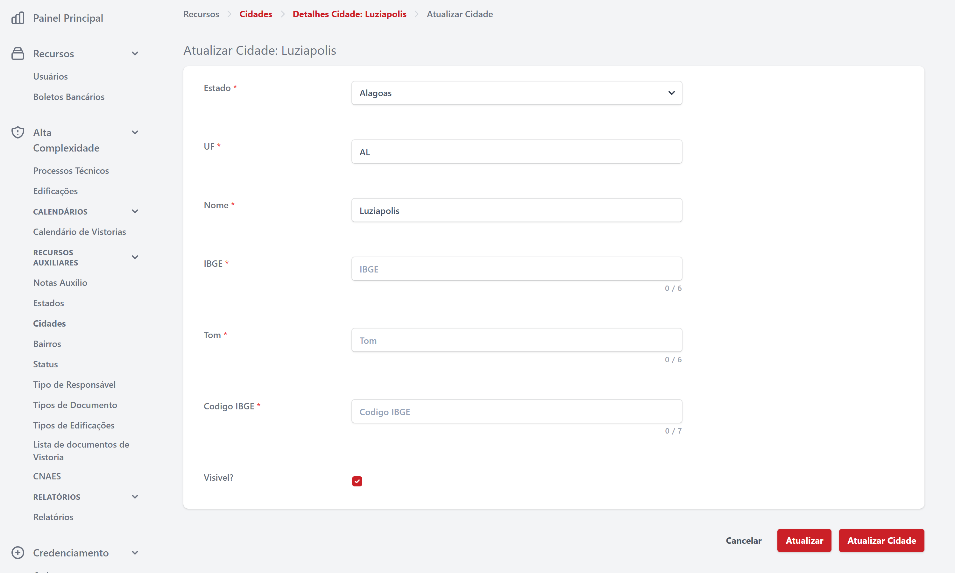Toggle the Visivel checkbox
Viewport: 955px width, 573px height.
click(x=357, y=481)
